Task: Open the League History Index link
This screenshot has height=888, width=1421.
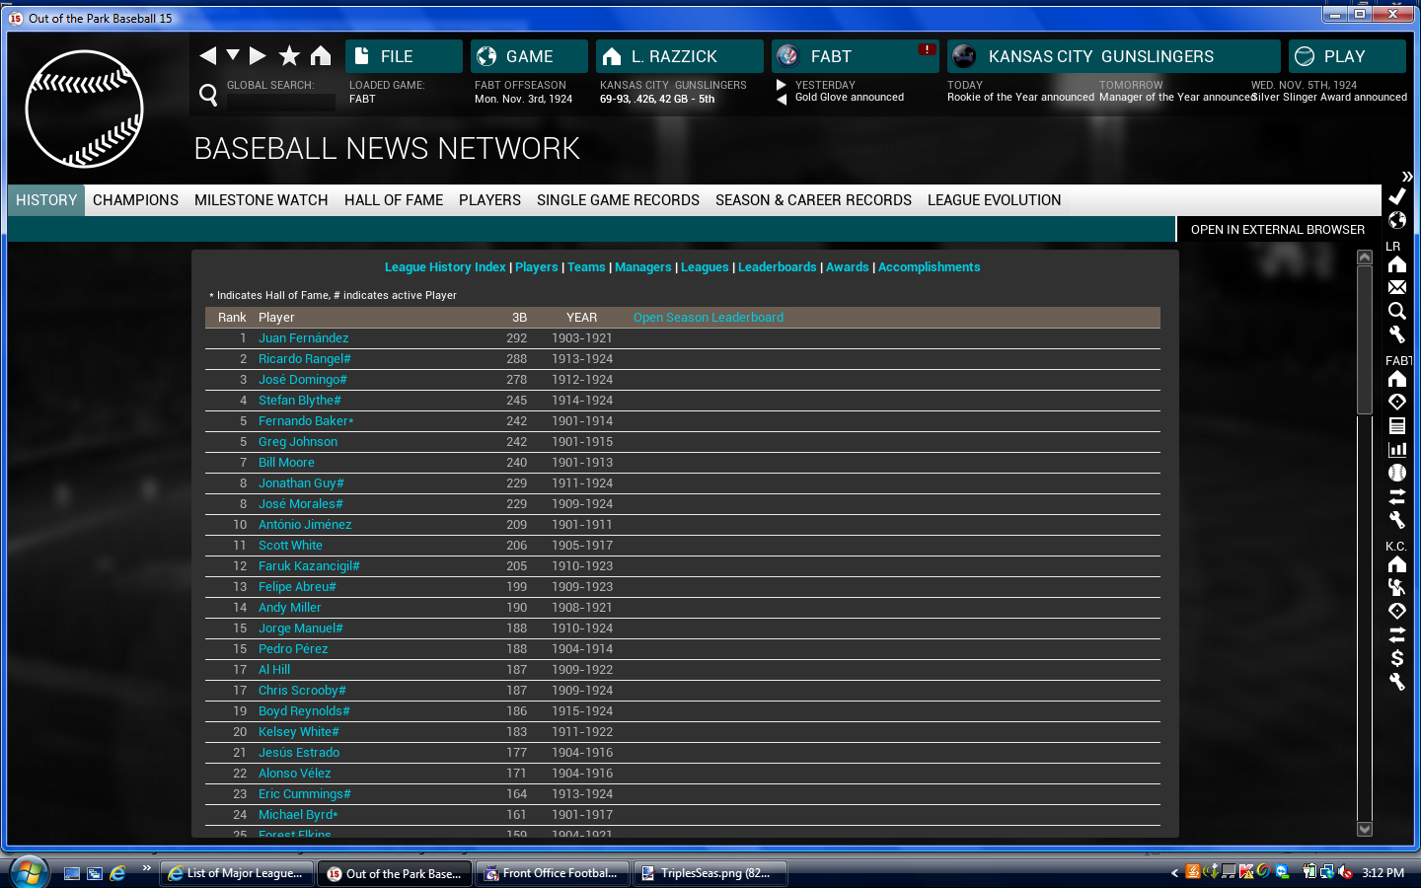Action: tap(445, 267)
